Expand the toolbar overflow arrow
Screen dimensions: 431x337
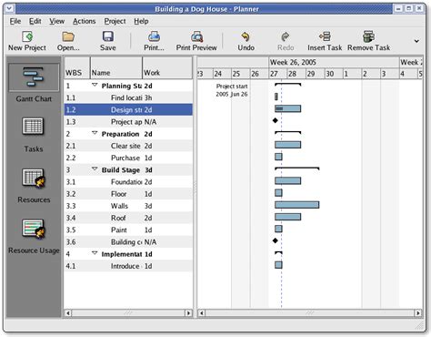(x=416, y=41)
